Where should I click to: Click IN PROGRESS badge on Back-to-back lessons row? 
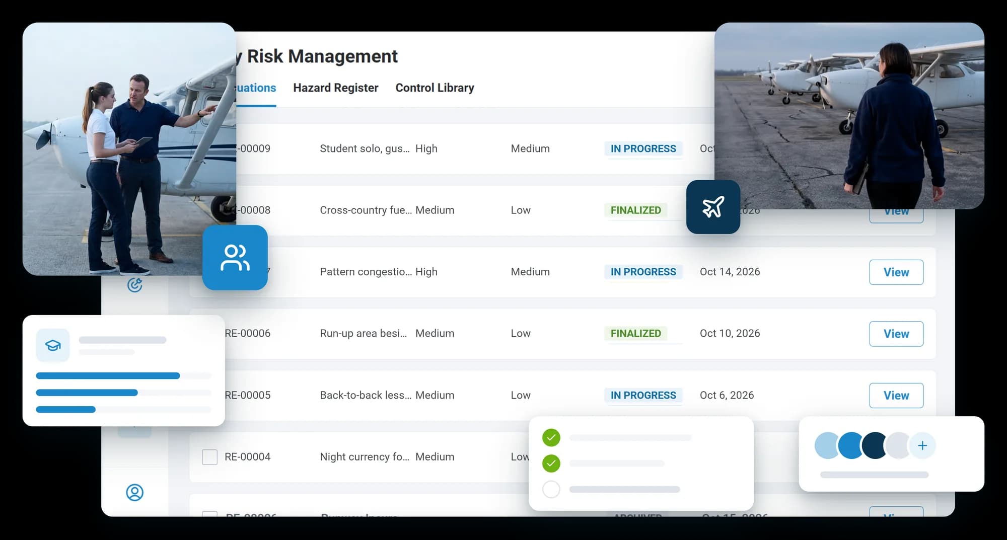(643, 396)
